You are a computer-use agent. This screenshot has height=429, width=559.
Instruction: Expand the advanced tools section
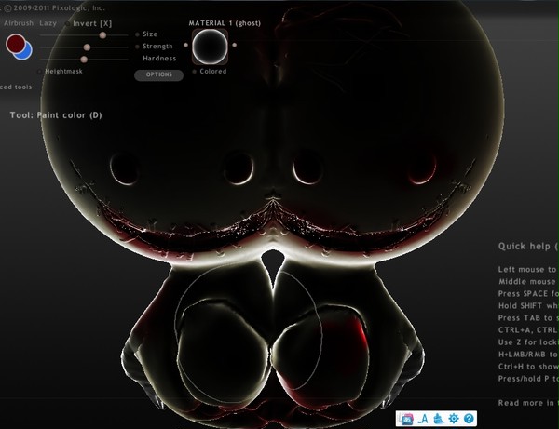click(16, 87)
